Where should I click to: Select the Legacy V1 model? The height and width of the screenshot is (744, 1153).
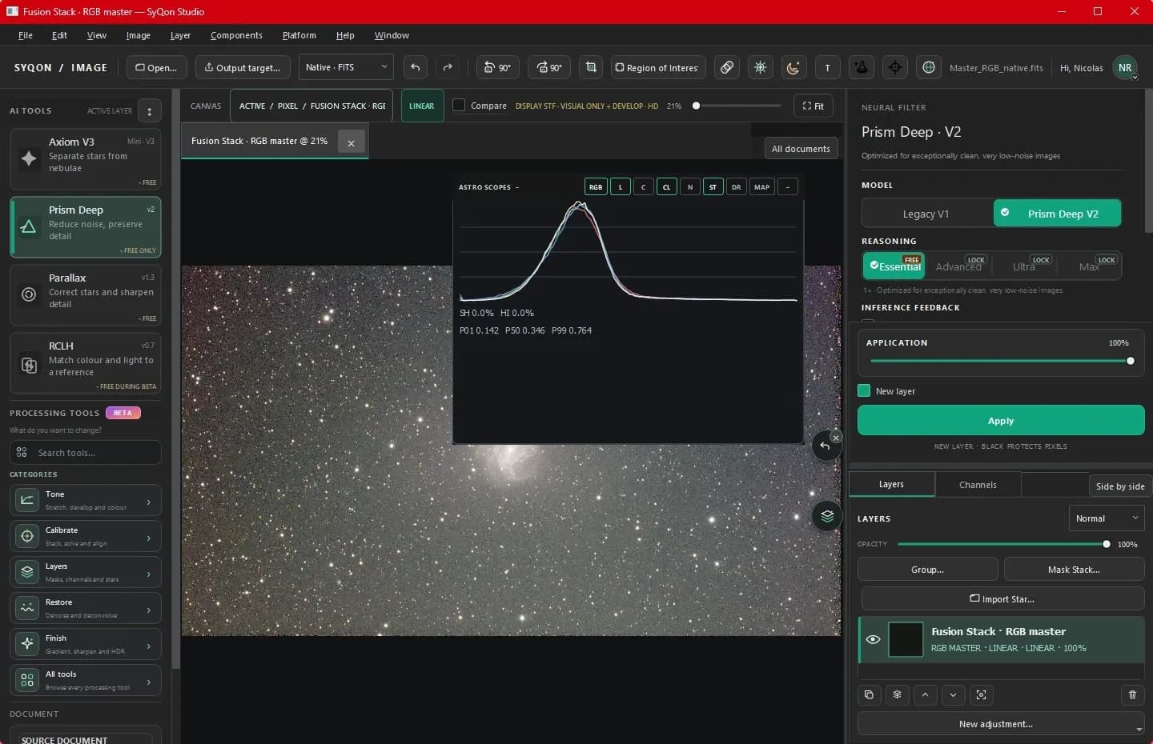[x=926, y=214]
